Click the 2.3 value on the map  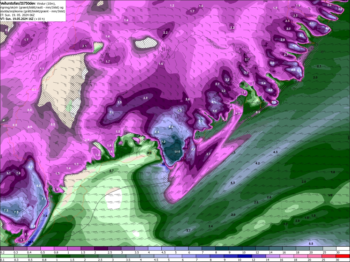point(27,234)
